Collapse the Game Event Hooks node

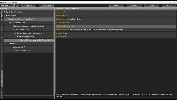pos(4,12)
